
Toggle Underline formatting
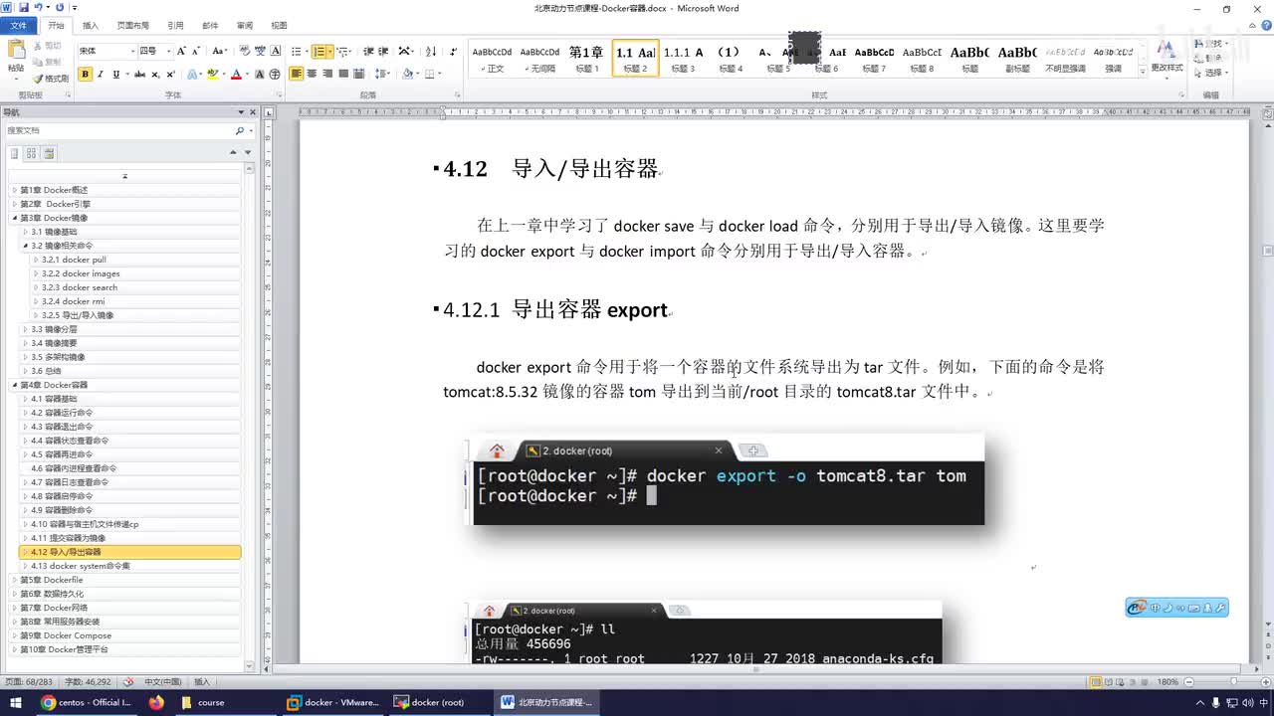[115, 74]
